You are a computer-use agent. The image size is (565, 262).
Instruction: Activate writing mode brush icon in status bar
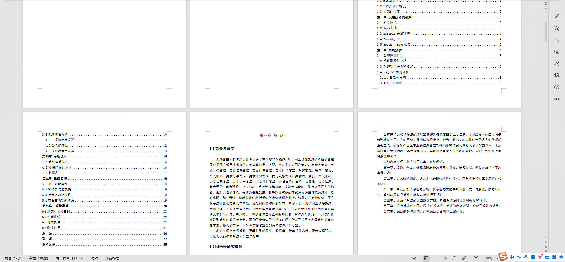pos(464,258)
